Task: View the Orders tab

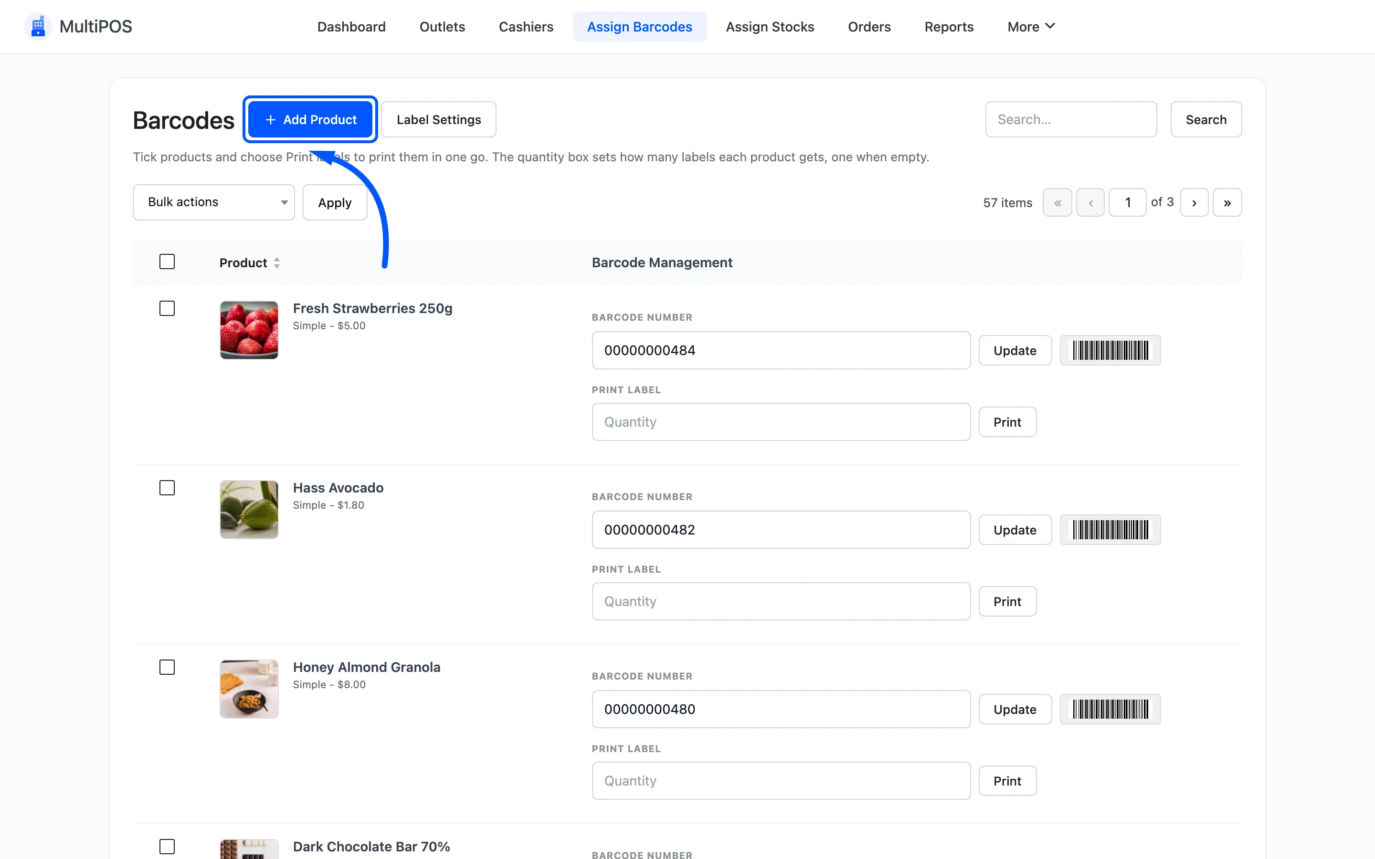Action: coord(869,27)
